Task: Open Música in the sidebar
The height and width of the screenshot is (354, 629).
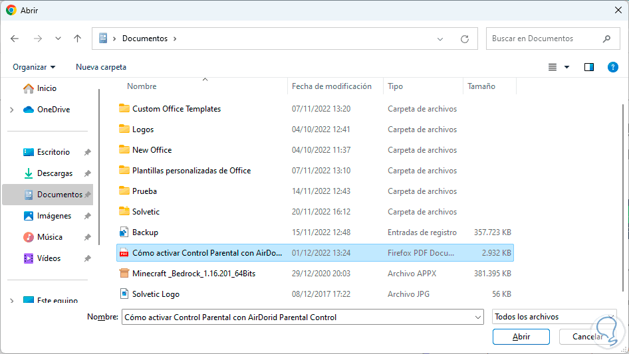Action: pos(49,237)
